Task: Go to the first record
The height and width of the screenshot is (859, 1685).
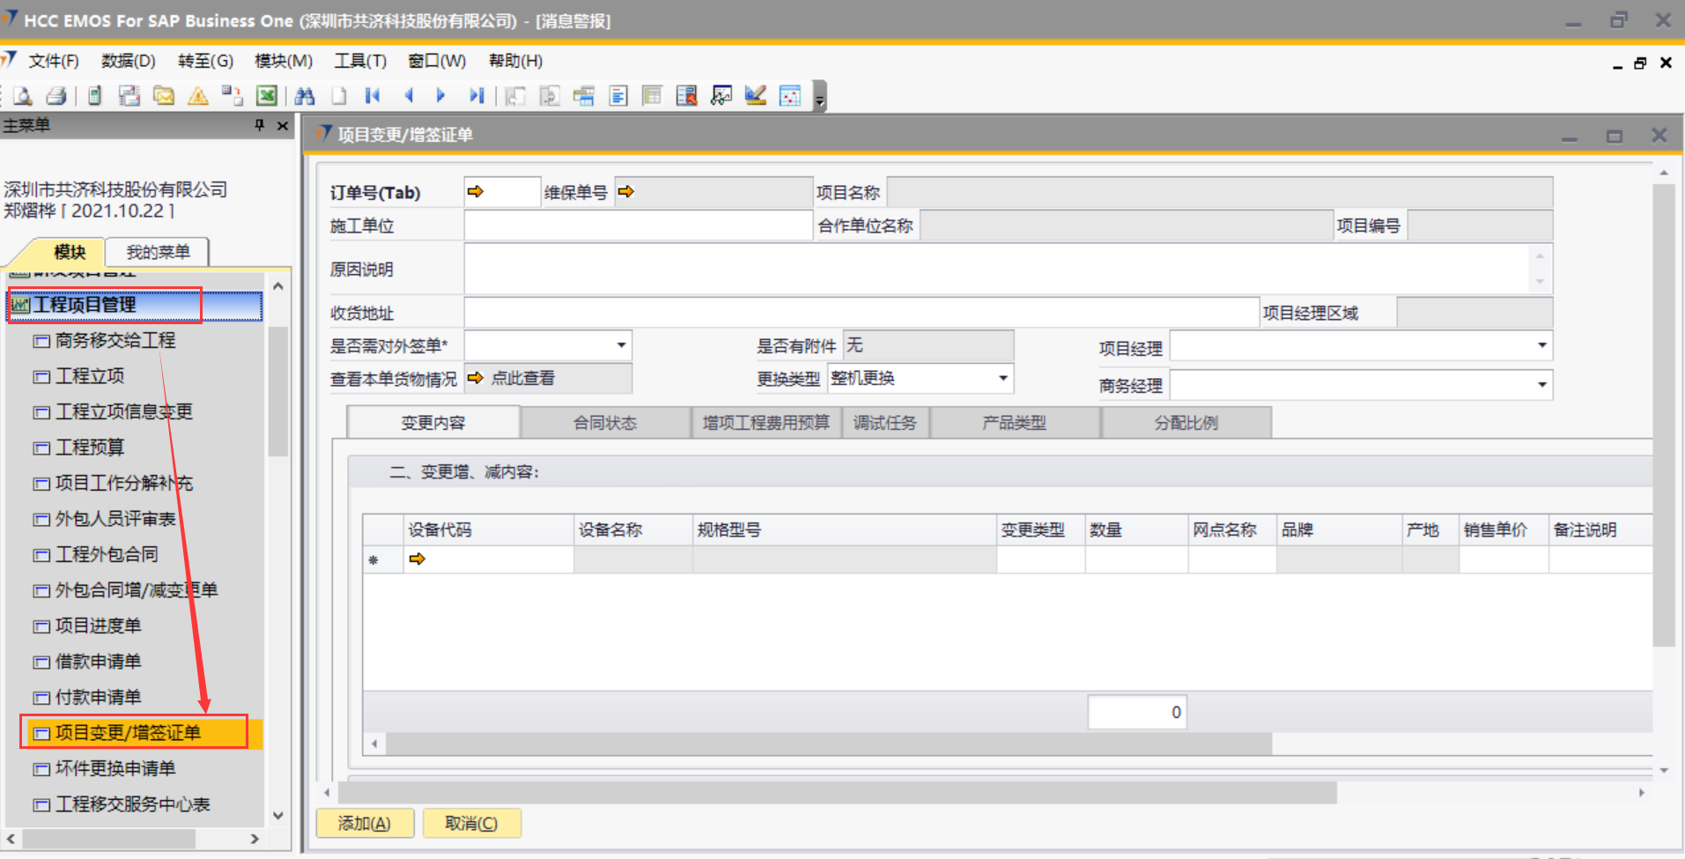Action: coord(373,96)
